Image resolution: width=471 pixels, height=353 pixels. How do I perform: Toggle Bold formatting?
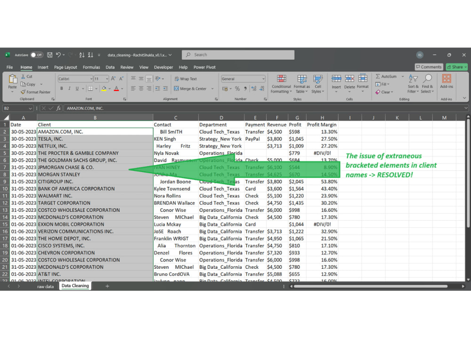click(x=62, y=88)
